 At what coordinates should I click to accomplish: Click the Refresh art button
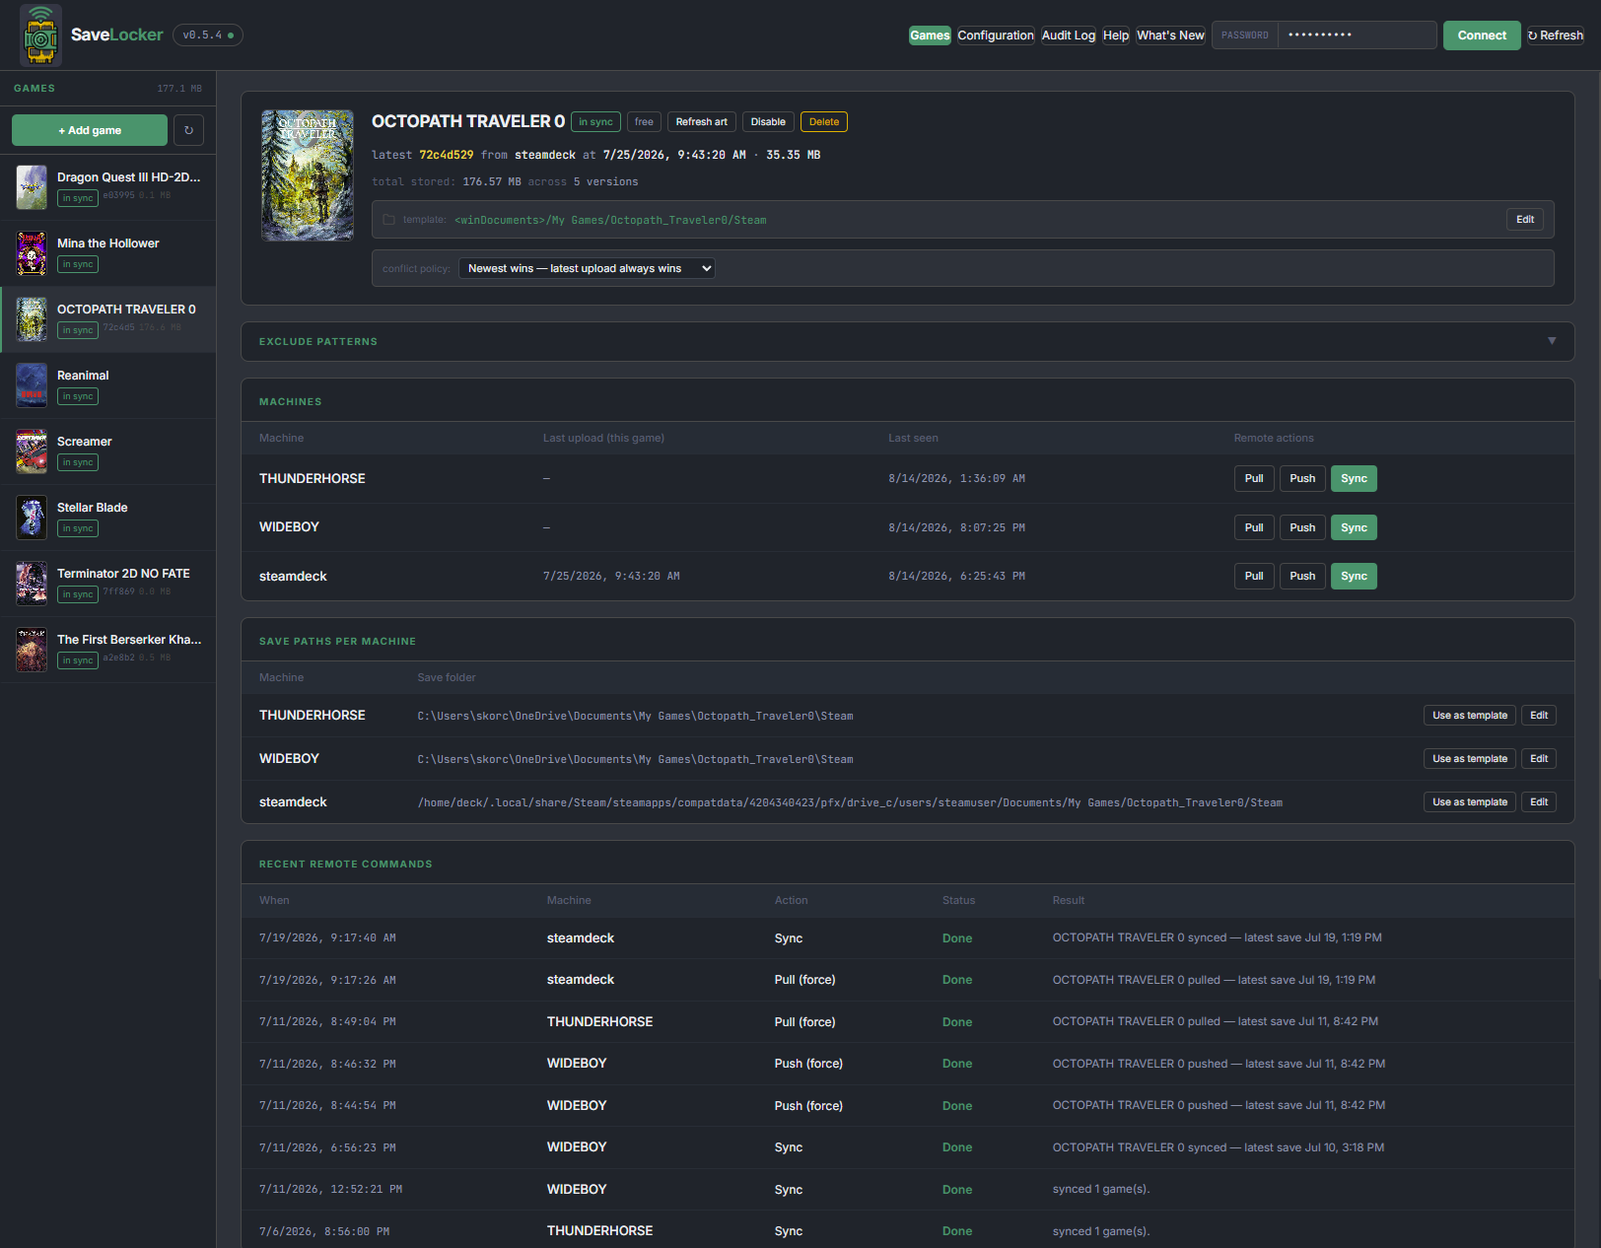[x=701, y=122]
